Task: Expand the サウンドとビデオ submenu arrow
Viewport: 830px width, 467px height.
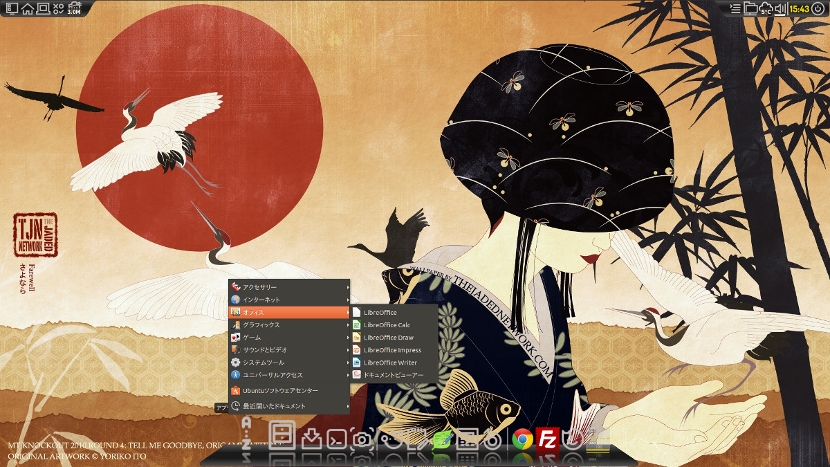Action: [x=348, y=350]
